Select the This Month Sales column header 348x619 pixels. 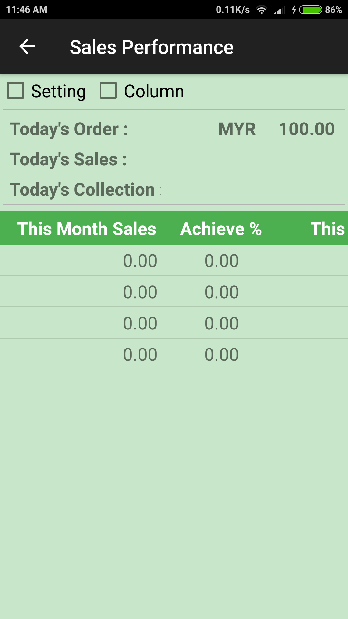86,229
